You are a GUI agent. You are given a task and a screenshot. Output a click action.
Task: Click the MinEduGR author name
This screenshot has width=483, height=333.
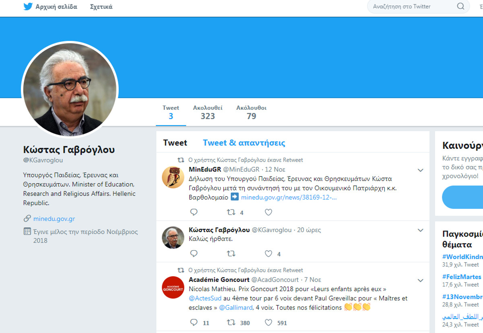[205, 169]
